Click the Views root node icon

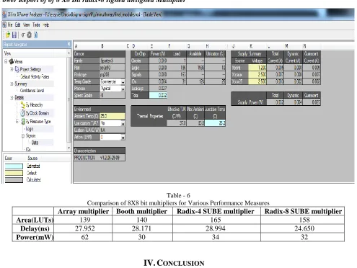pos(11,61)
